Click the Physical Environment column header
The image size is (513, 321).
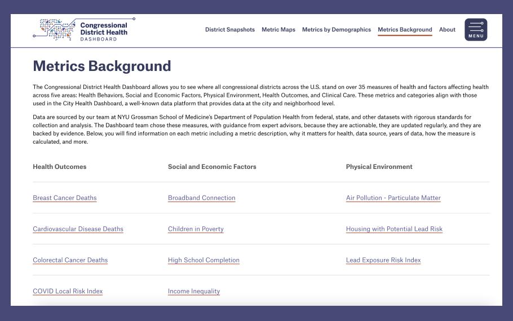[379, 167]
